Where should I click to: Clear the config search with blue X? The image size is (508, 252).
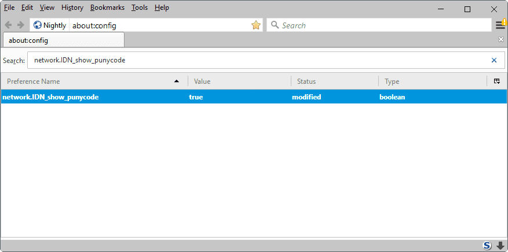[494, 60]
